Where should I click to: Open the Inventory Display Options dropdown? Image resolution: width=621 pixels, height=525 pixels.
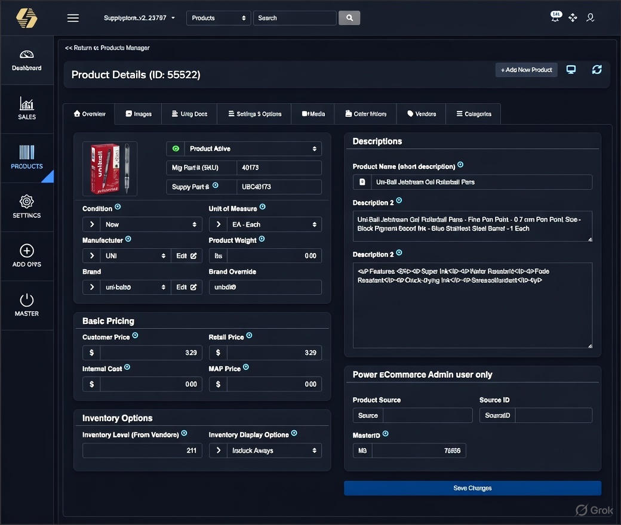(x=272, y=450)
